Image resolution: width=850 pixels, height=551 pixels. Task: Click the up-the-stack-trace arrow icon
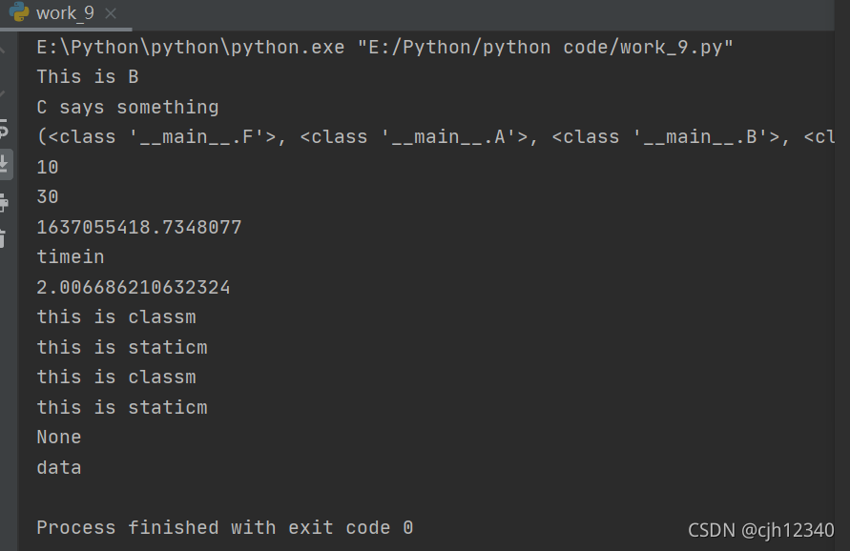pos(3,50)
